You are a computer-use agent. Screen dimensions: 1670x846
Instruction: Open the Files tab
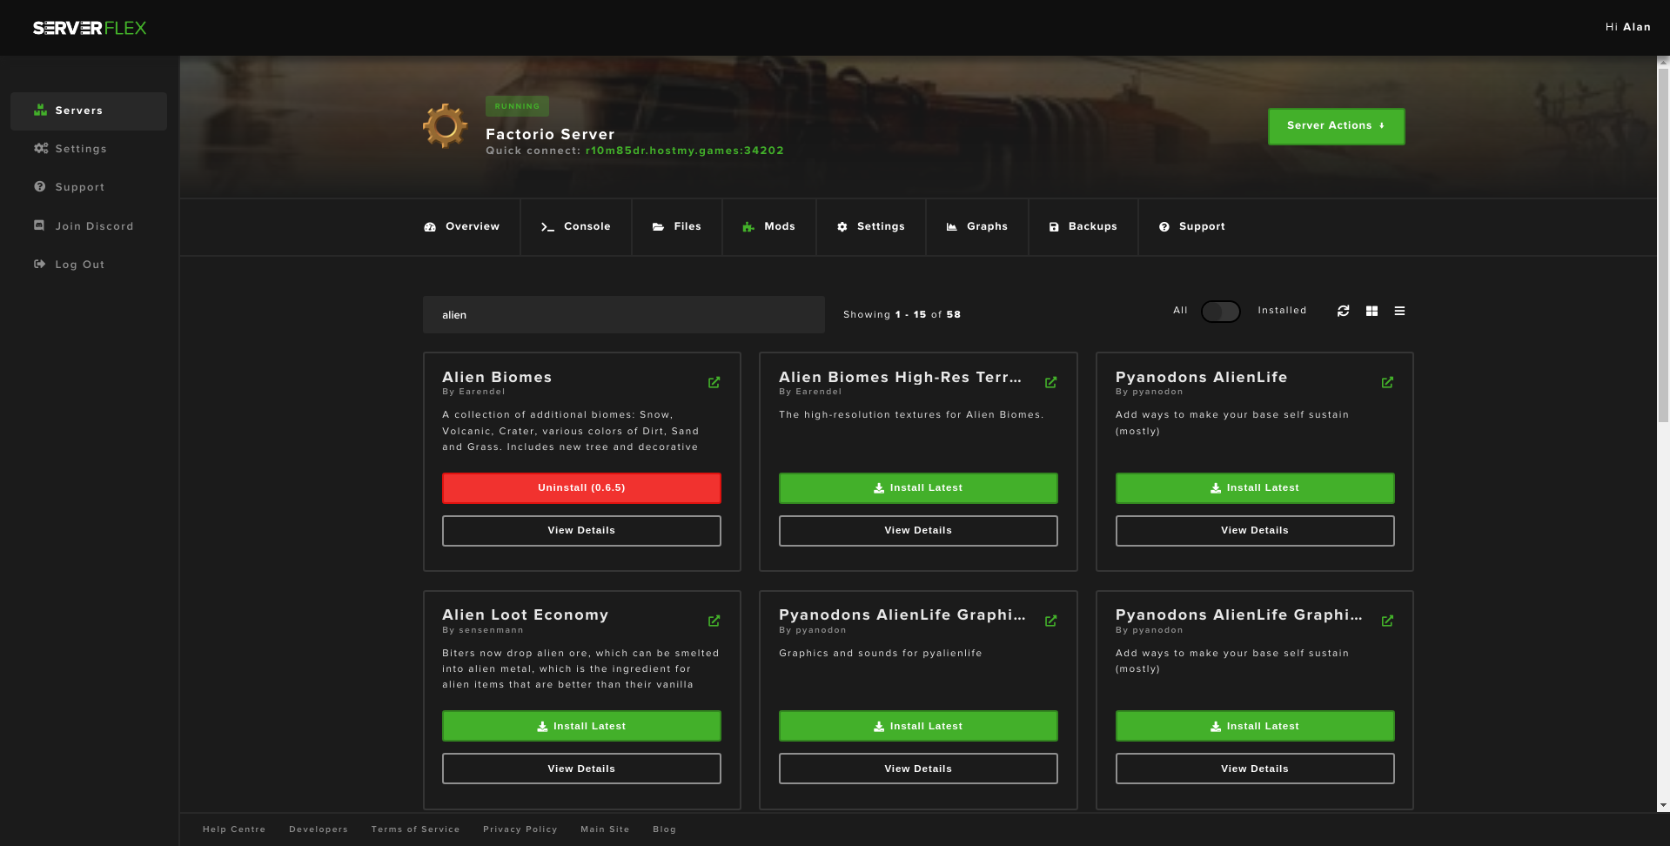click(x=677, y=226)
